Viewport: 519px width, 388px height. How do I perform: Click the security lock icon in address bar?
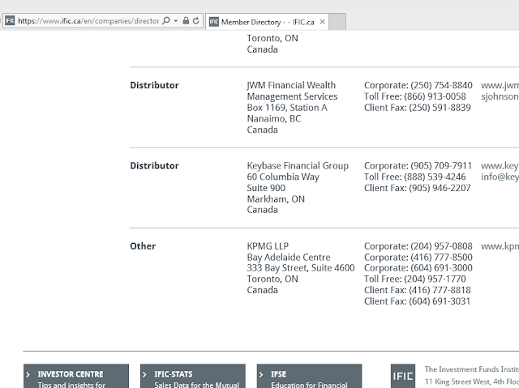[186, 21]
